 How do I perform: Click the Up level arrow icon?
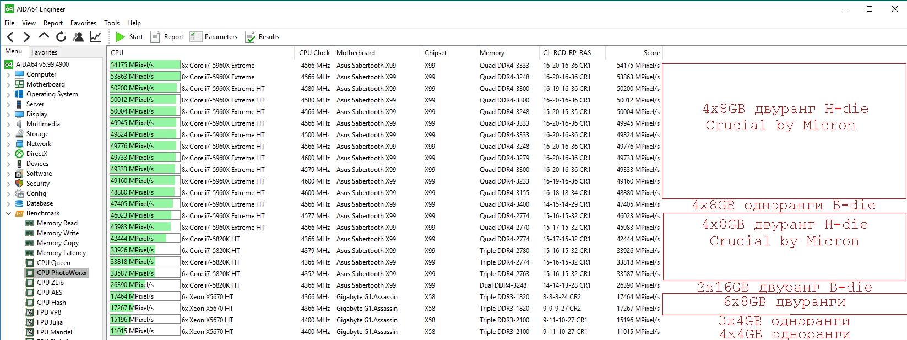(44, 36)
